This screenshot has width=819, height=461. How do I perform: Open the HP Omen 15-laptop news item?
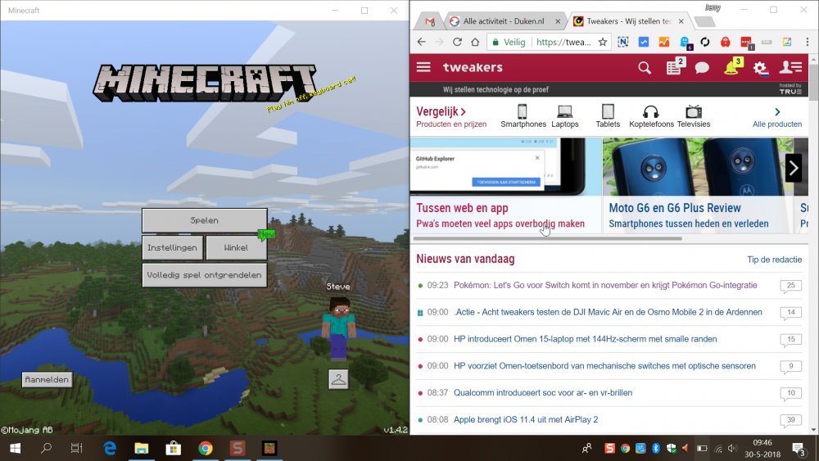(x=585, y=339)
